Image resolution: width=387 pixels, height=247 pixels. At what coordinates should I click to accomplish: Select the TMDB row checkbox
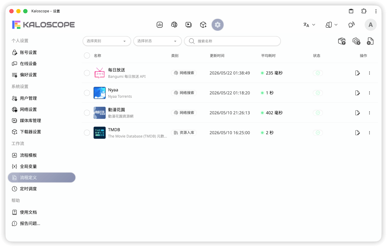(x=87, y=133)
